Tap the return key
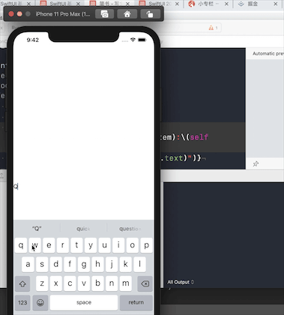Viewport: 284px width, 315px height. [x=136, y=302]
